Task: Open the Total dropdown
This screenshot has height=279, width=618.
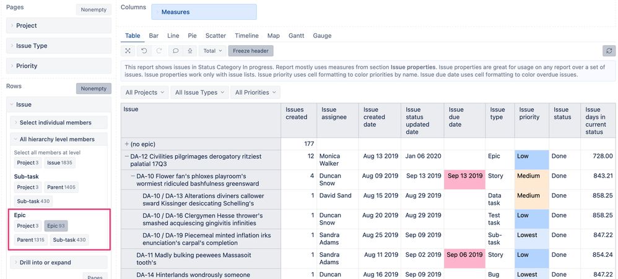Action: click(x=212, y=51)
